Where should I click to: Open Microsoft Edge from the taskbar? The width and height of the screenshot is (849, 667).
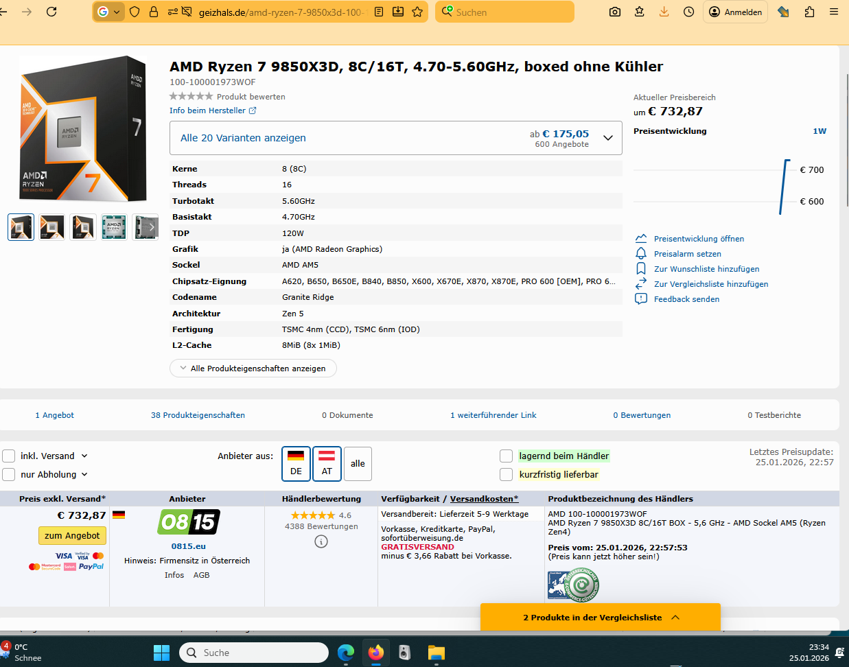[x=346, y=653]
